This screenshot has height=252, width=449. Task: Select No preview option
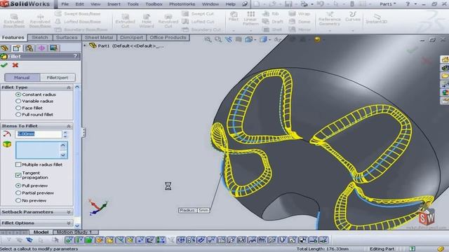[18, 201]
